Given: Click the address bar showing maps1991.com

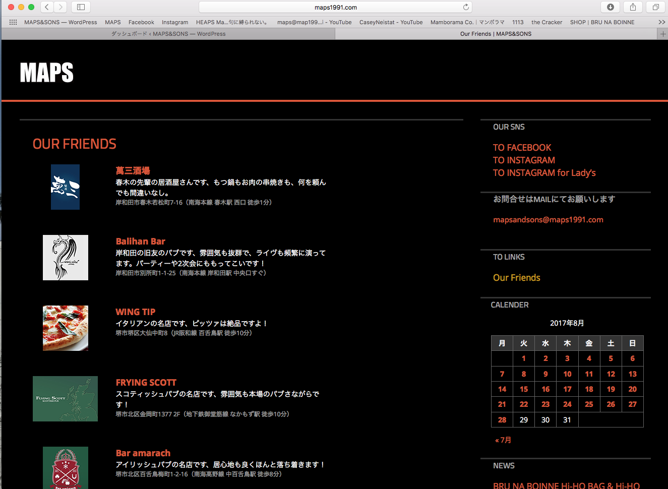Looking at the screenshot, I should tap(335, 7).
